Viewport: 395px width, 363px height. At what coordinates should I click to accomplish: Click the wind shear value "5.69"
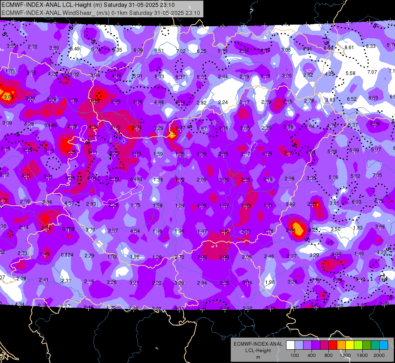pos(354,150)
